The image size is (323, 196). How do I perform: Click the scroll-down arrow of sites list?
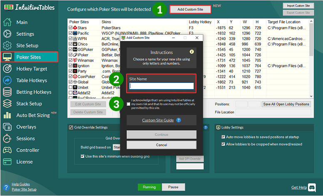pos(311,96)
